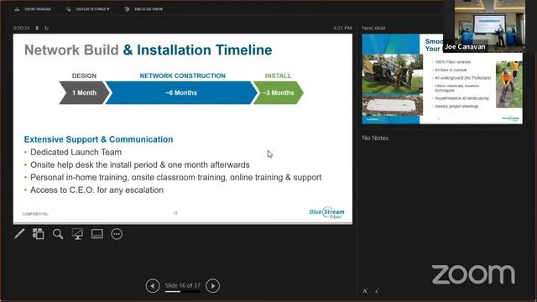537x302 pixels.
Task: Click the Next slide label
Action: click(373, 28)
